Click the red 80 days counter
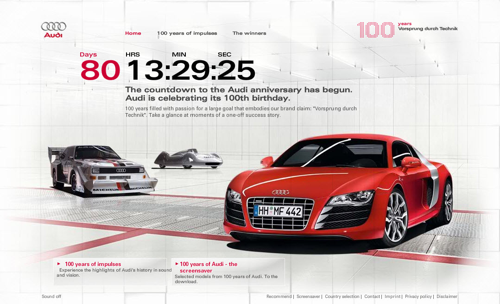 pos(100,70)
